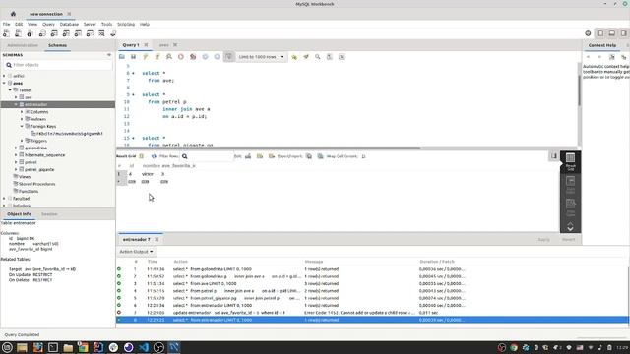Open the Server menu

pyautogui.click(x=90, y=24)
